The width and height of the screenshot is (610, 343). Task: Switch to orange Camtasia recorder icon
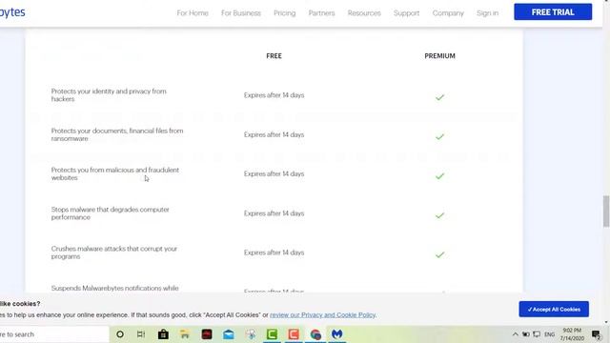[x=294, y=334]
